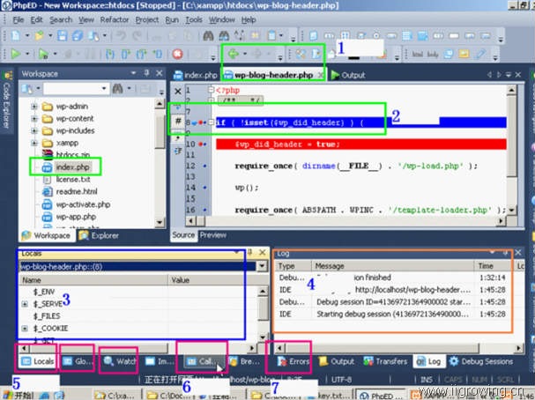
Task: Click the body tag toolbar icon
Action: coord(433,54)
